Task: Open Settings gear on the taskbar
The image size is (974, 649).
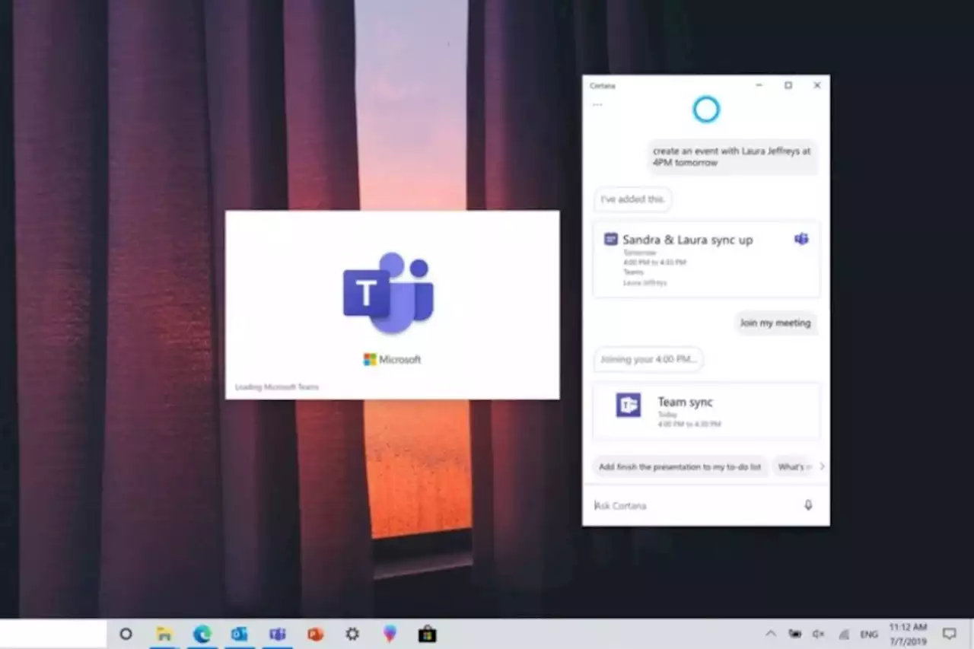Action: (x=352, y=634)
